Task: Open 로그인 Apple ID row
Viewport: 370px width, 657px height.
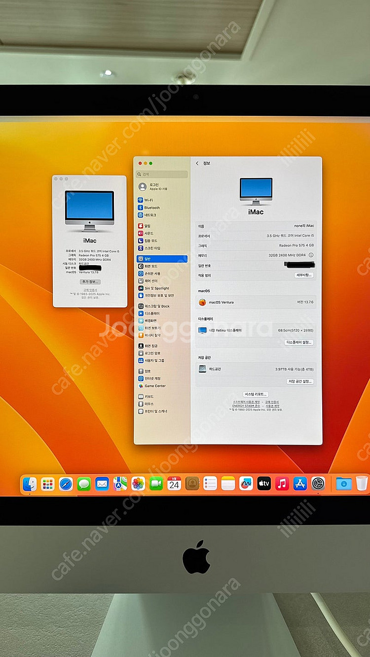Action: click(x=162, y=187)
